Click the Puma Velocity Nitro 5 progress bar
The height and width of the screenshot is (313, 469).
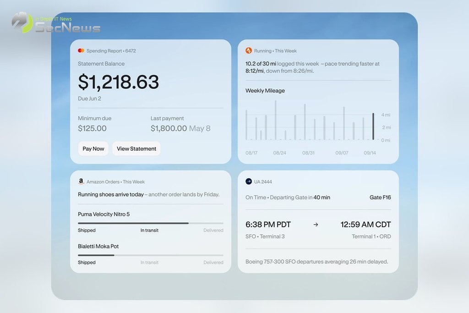click(150, 223)
